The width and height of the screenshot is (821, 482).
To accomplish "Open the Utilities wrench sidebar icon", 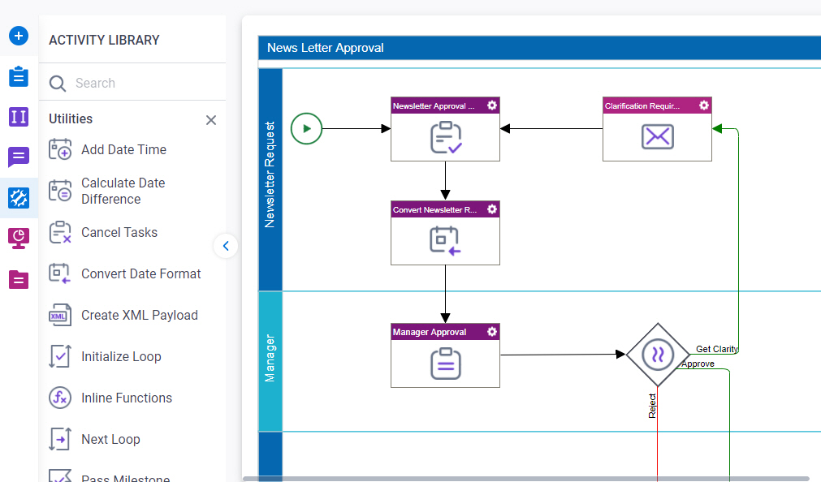I will (x=19, y=198).
